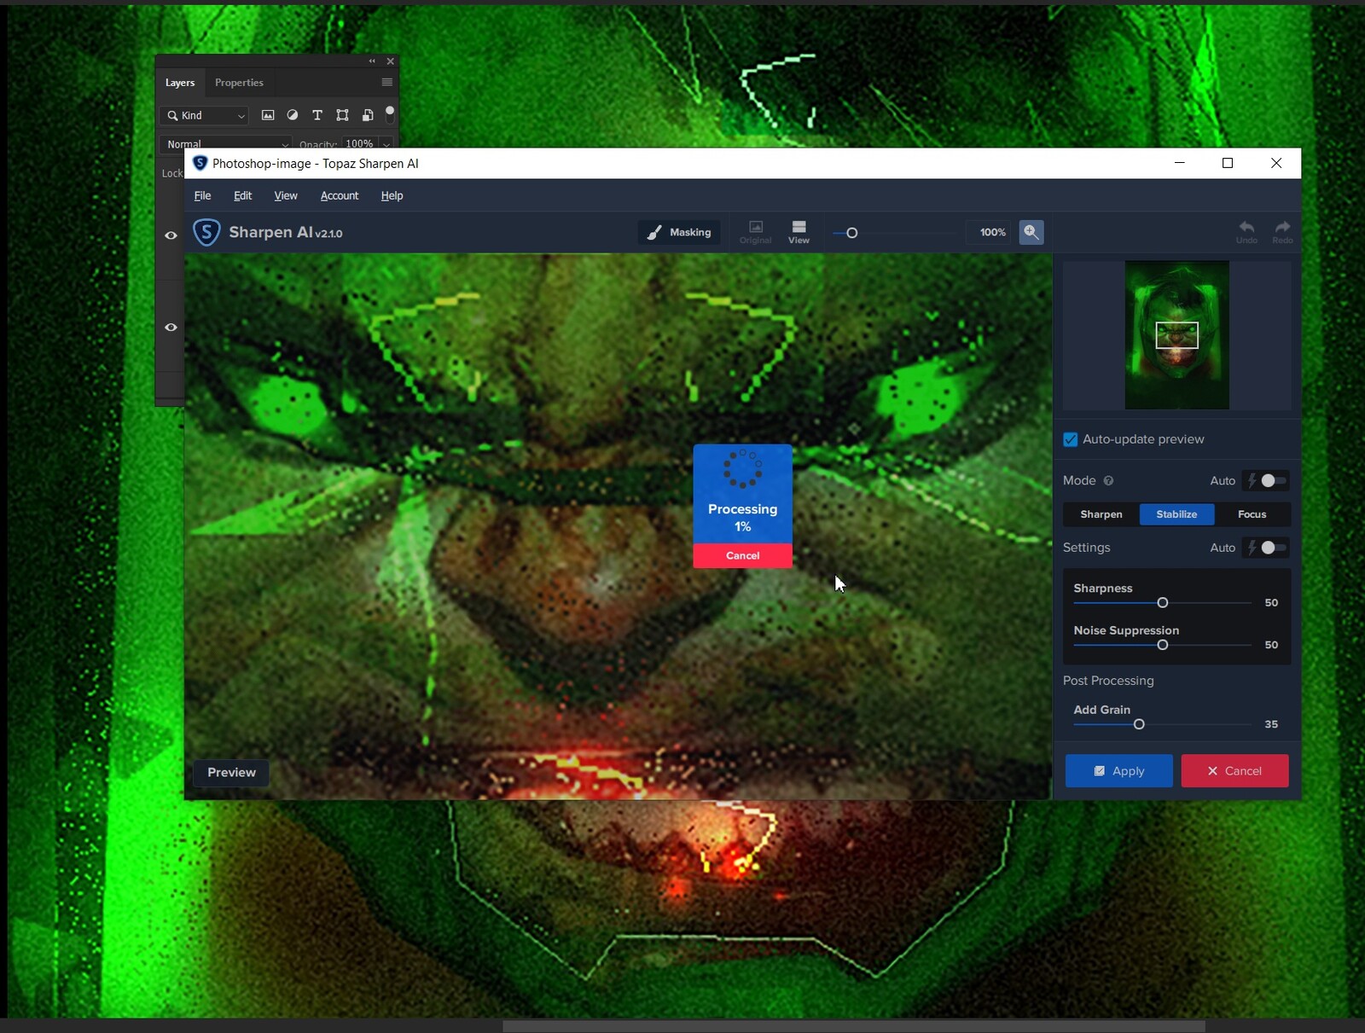Image resolution: width=1365 pixels, height=1033 pixels.
Task: Adjust the zoom slider handle
Action: (851, 233)
